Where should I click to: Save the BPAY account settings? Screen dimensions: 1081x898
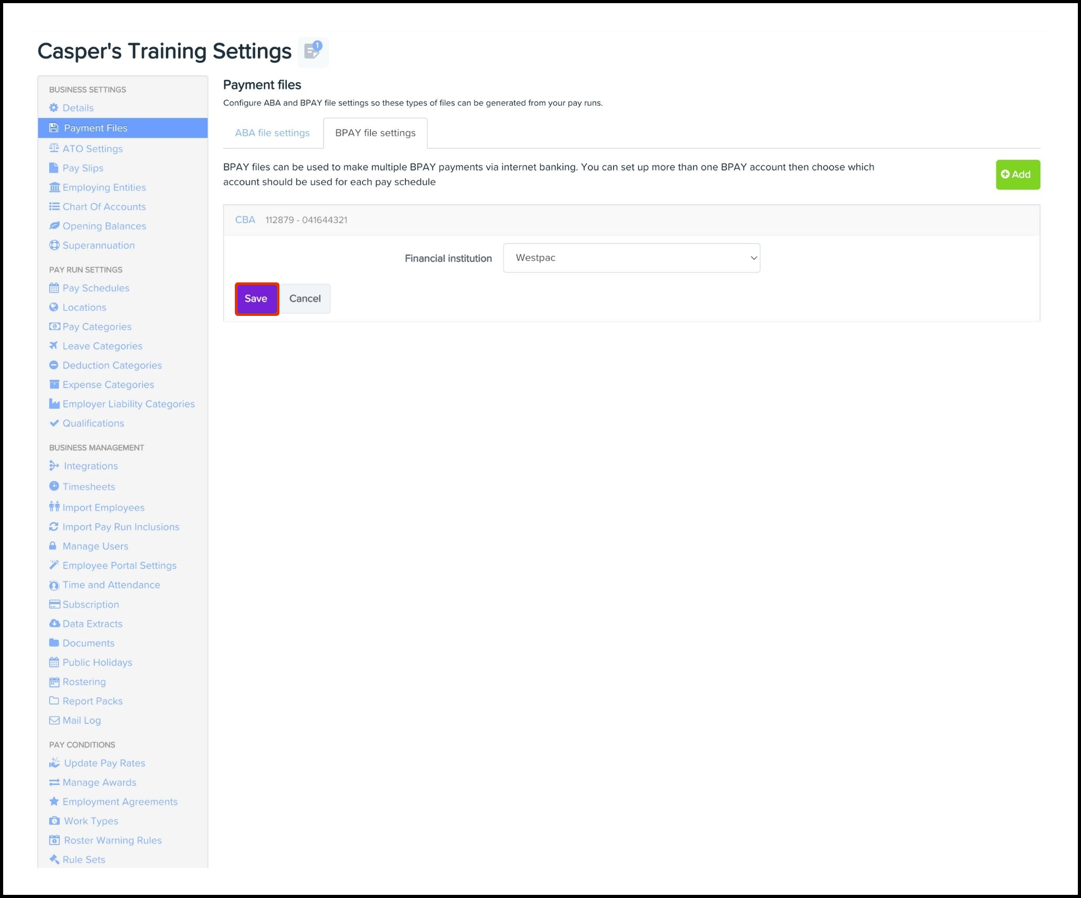[256, 299]
